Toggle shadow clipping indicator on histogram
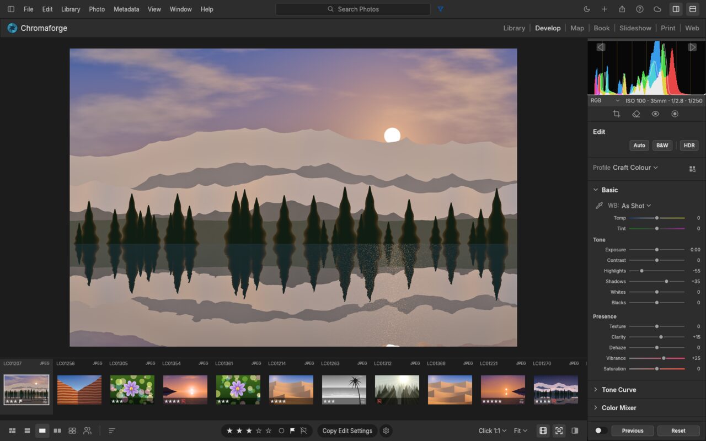The width and height of the screenshot is (706, 441). [x=601, y=47]
